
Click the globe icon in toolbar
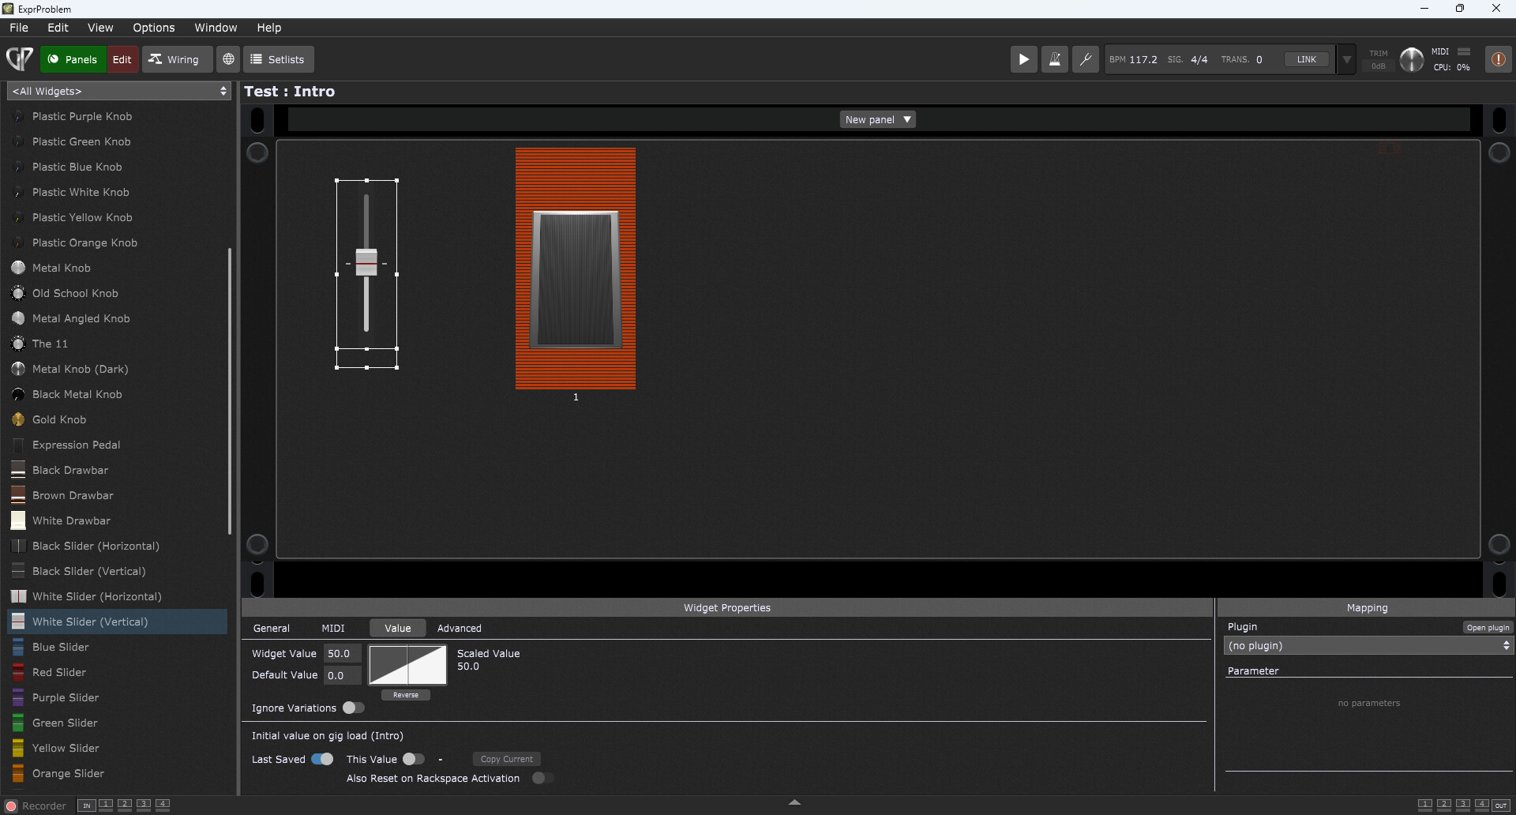tap(228, 59)
